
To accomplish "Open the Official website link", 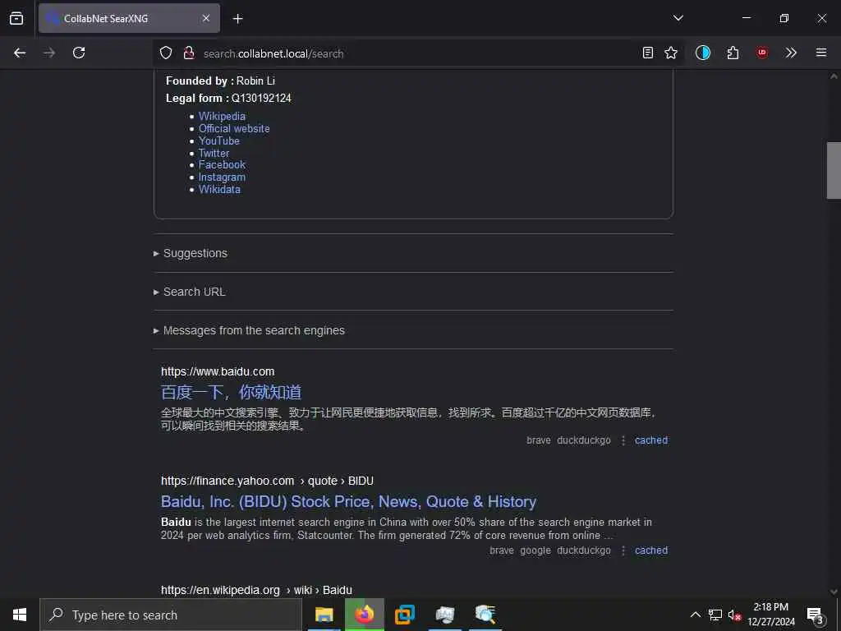I will pyautogui.click(x=234, y=128).
